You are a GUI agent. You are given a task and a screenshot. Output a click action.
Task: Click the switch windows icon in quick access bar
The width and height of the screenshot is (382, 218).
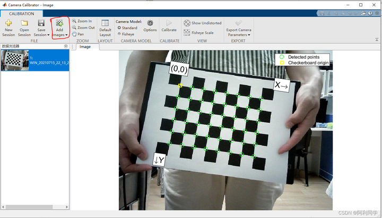(363, 13)
